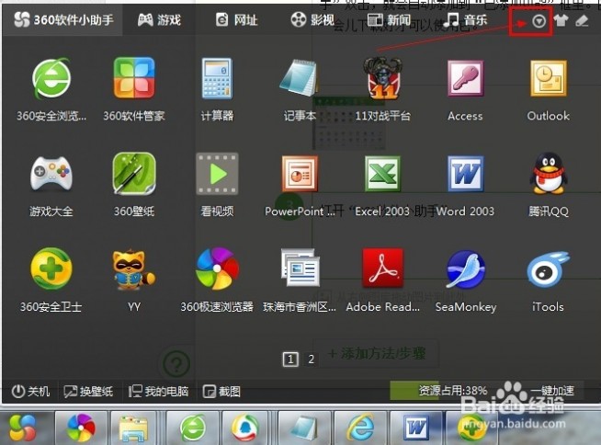Image resolution: width=601 pixels, height=445 pixels.
Task: Launch 11对战平台 icon
Action: tap(382, 78)
